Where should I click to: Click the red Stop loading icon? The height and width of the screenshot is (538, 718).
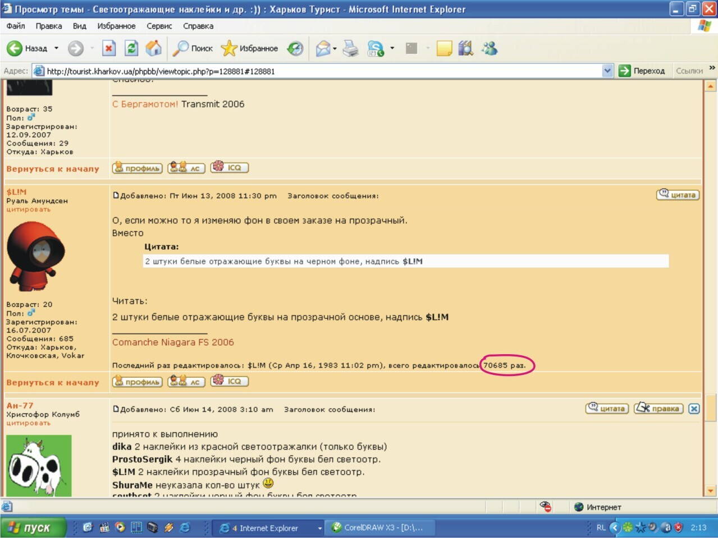[x=109, y=49]
